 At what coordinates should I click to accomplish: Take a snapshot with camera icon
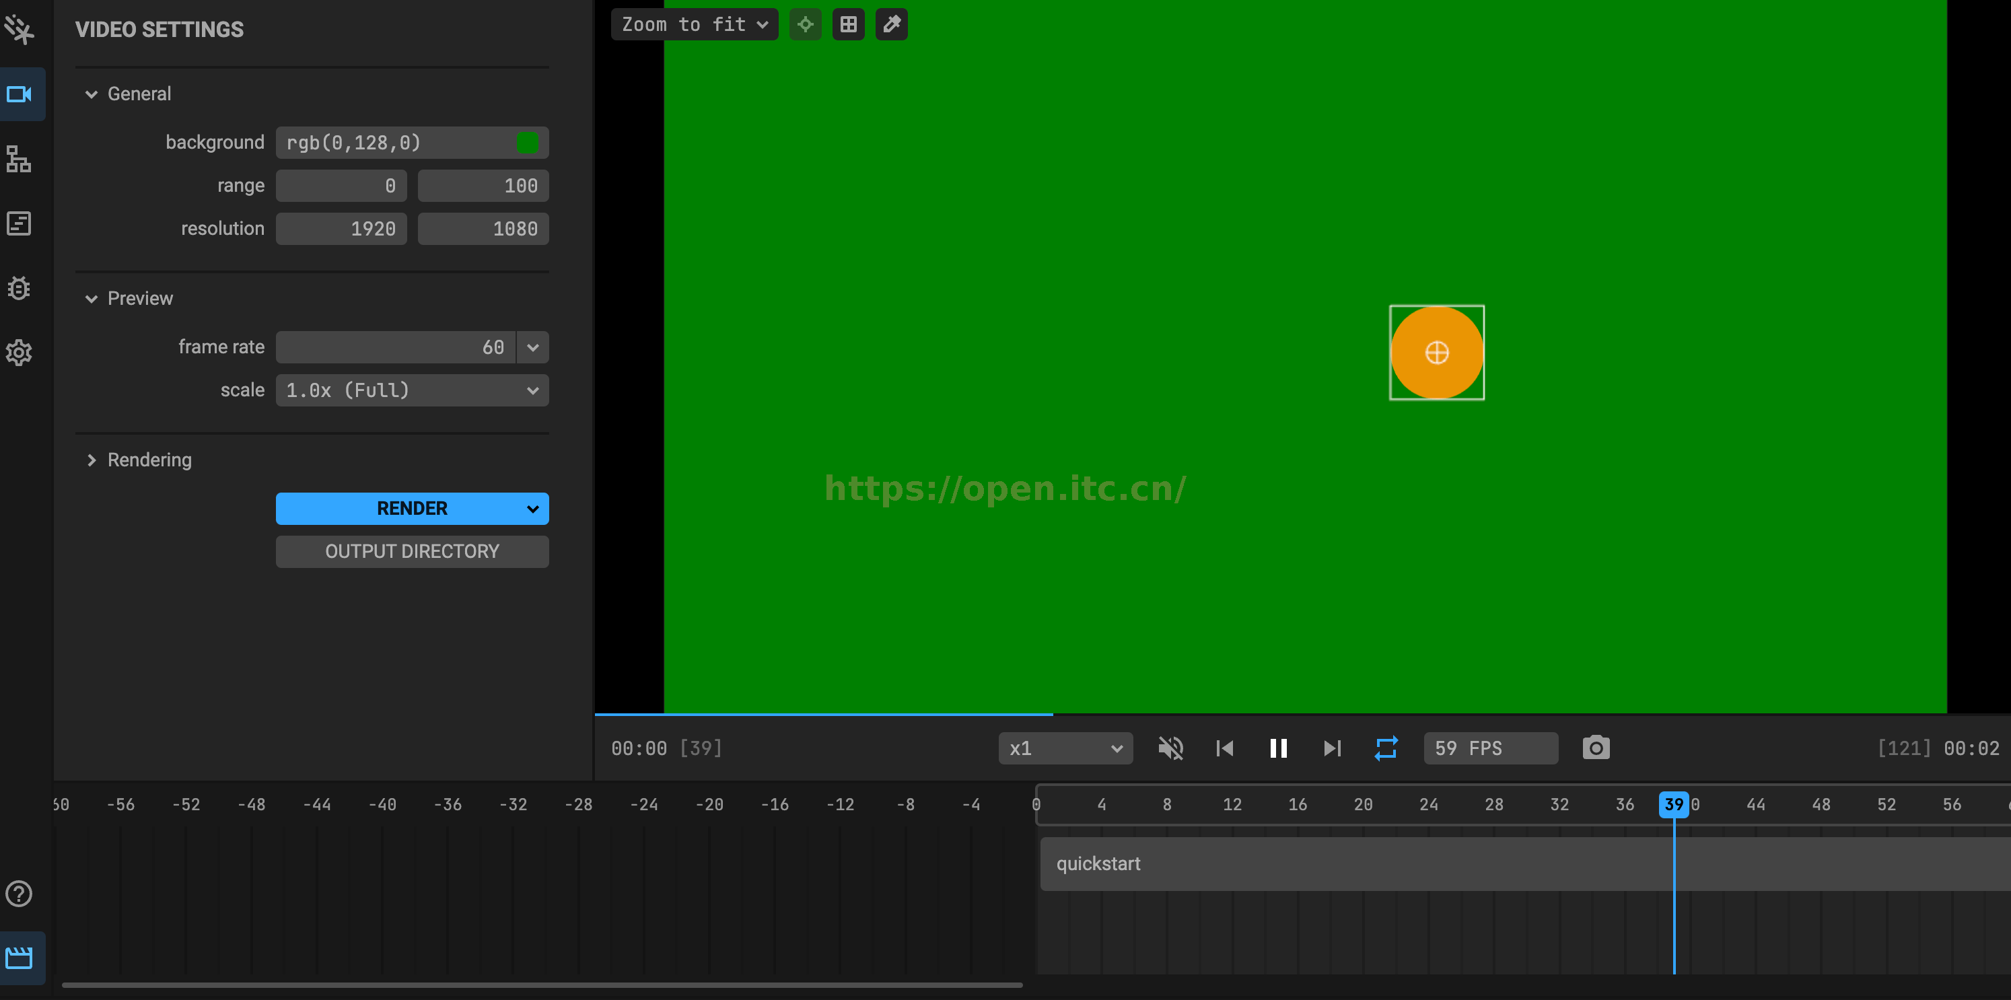tap(1596, 748)
